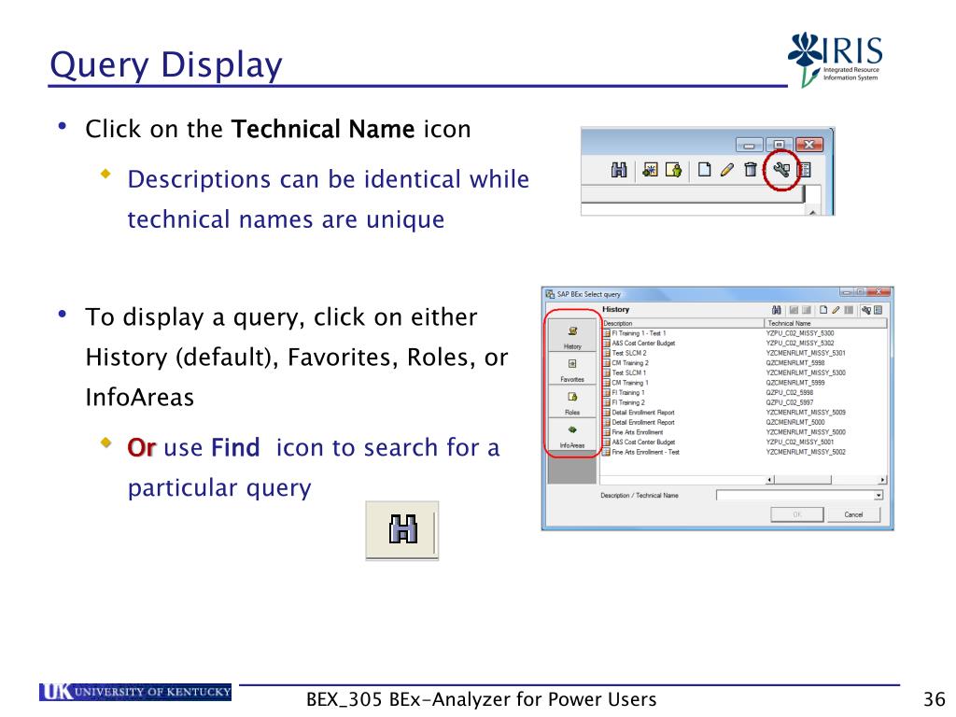Click the horizontal scrollbar thumb in query list

(802, 480)
